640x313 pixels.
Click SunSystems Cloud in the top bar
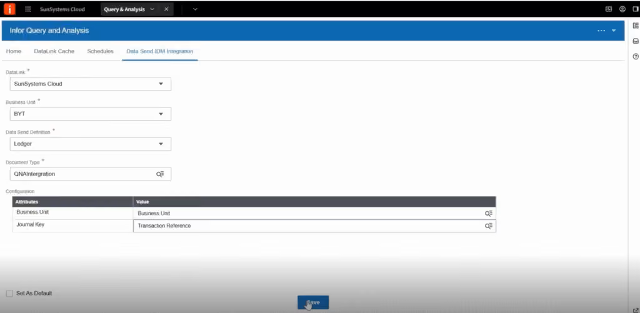point(62,9)
